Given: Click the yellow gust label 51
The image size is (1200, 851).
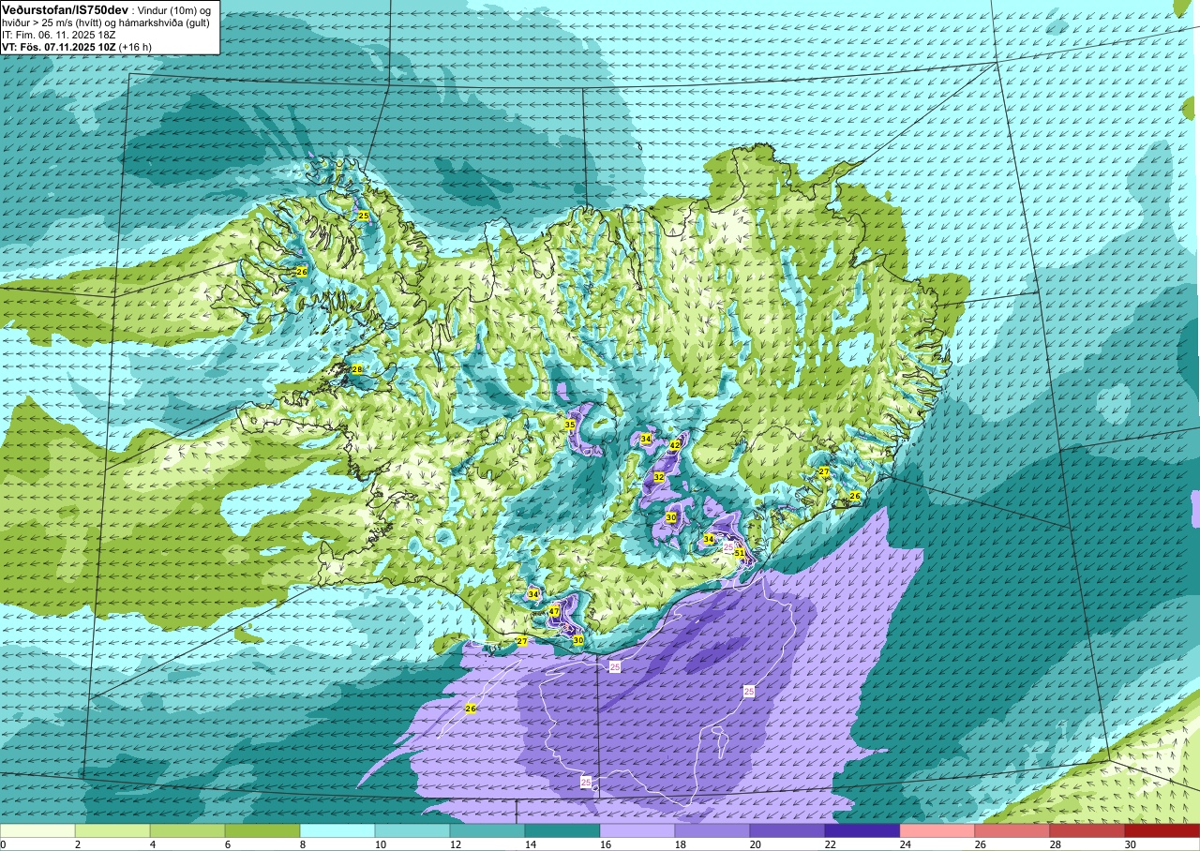Looking at the screenshot, I should click(740, 553).
